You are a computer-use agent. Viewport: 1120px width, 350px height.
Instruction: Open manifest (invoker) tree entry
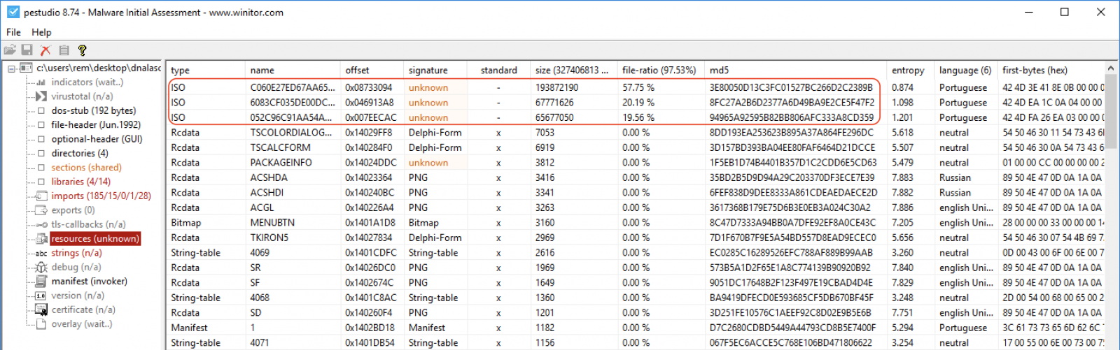(89, 281)
